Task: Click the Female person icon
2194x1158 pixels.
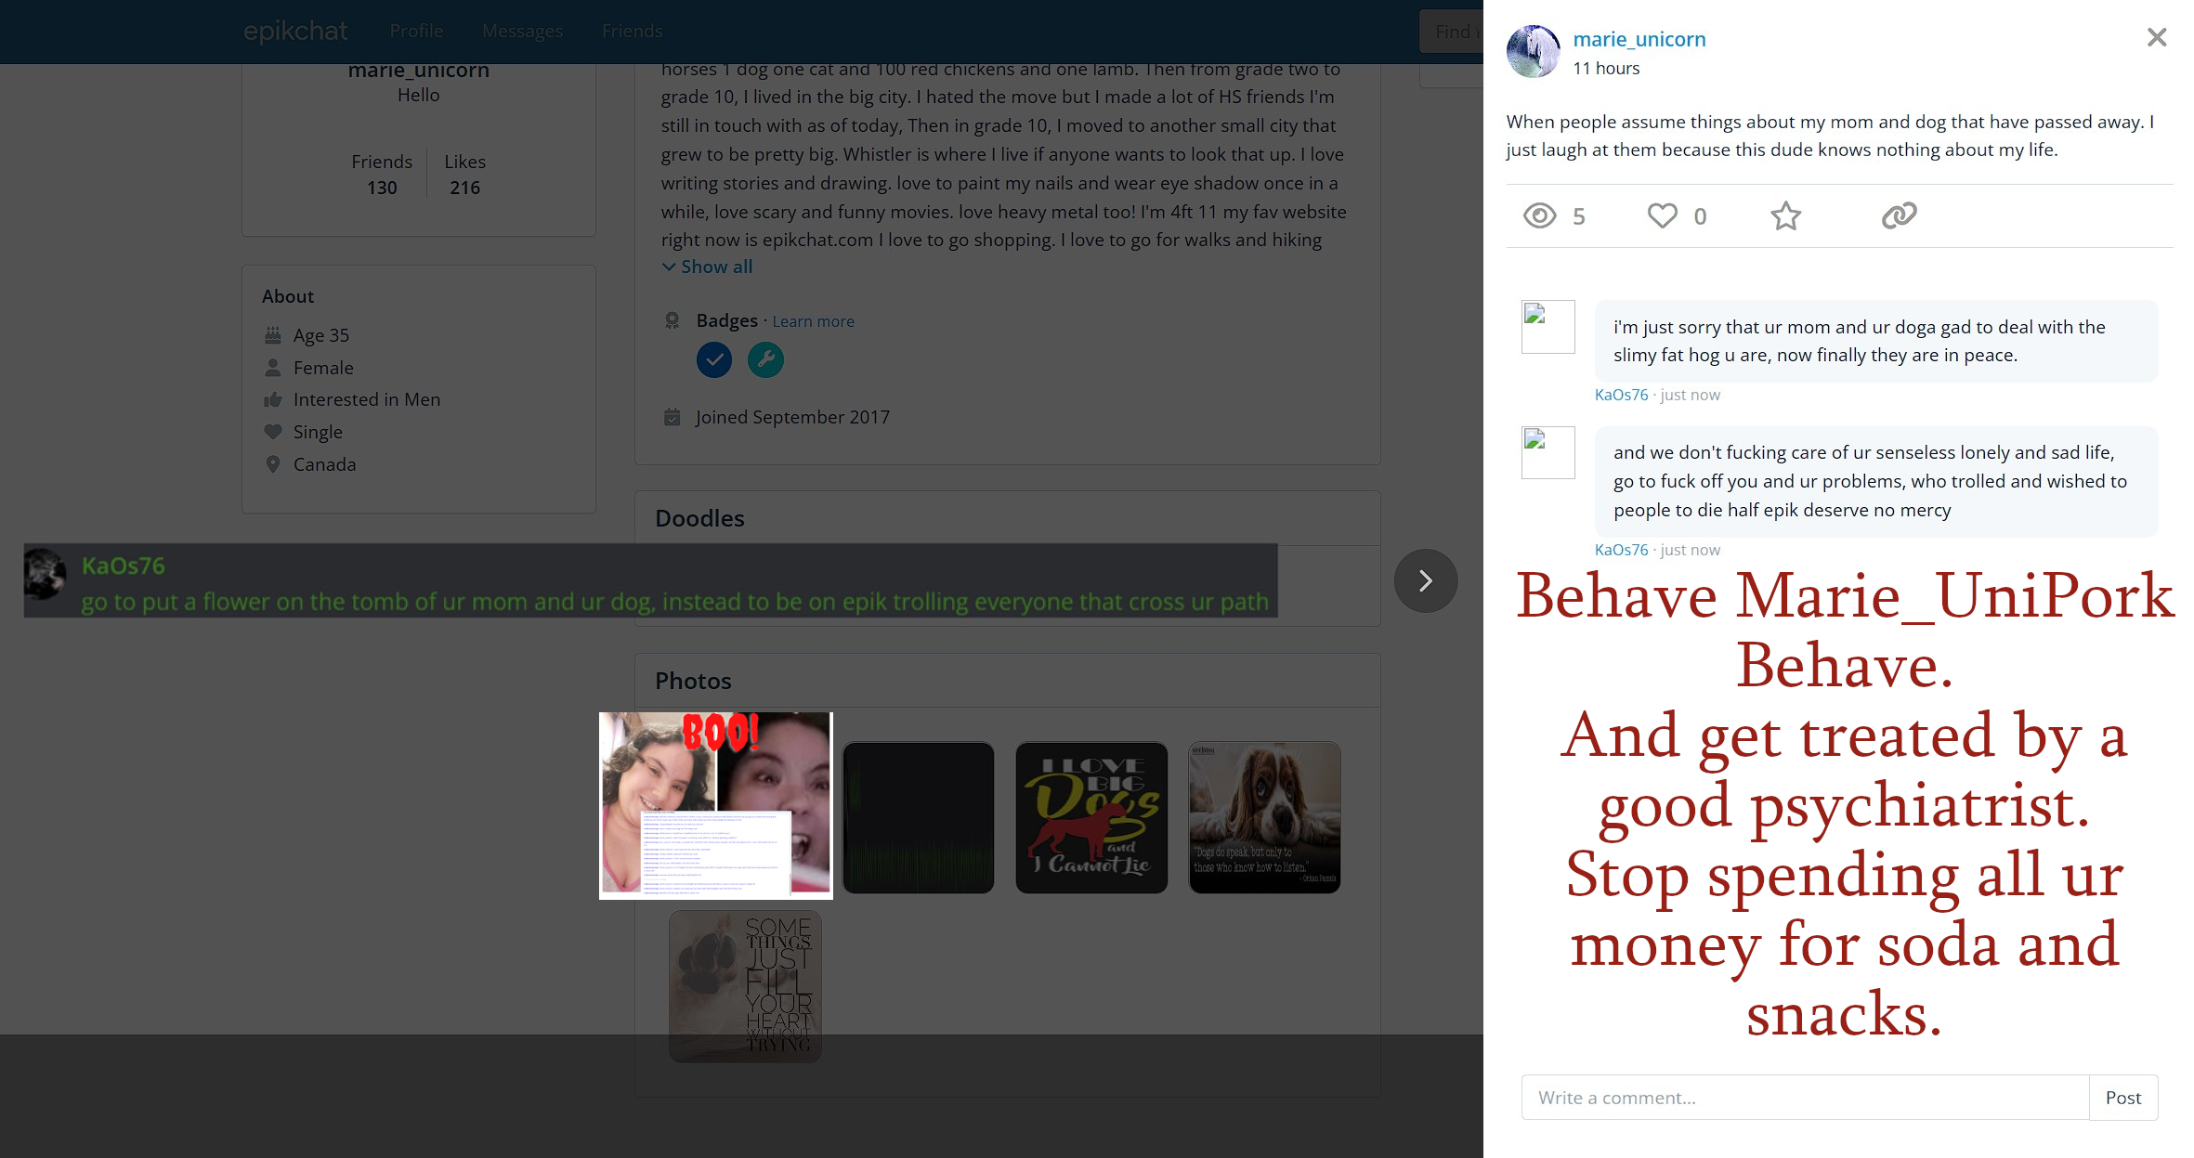Action: pos(273,367)
